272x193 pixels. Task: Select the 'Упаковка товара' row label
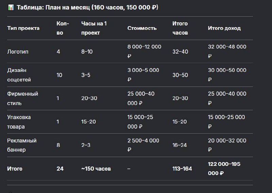[x=19, y=122]
